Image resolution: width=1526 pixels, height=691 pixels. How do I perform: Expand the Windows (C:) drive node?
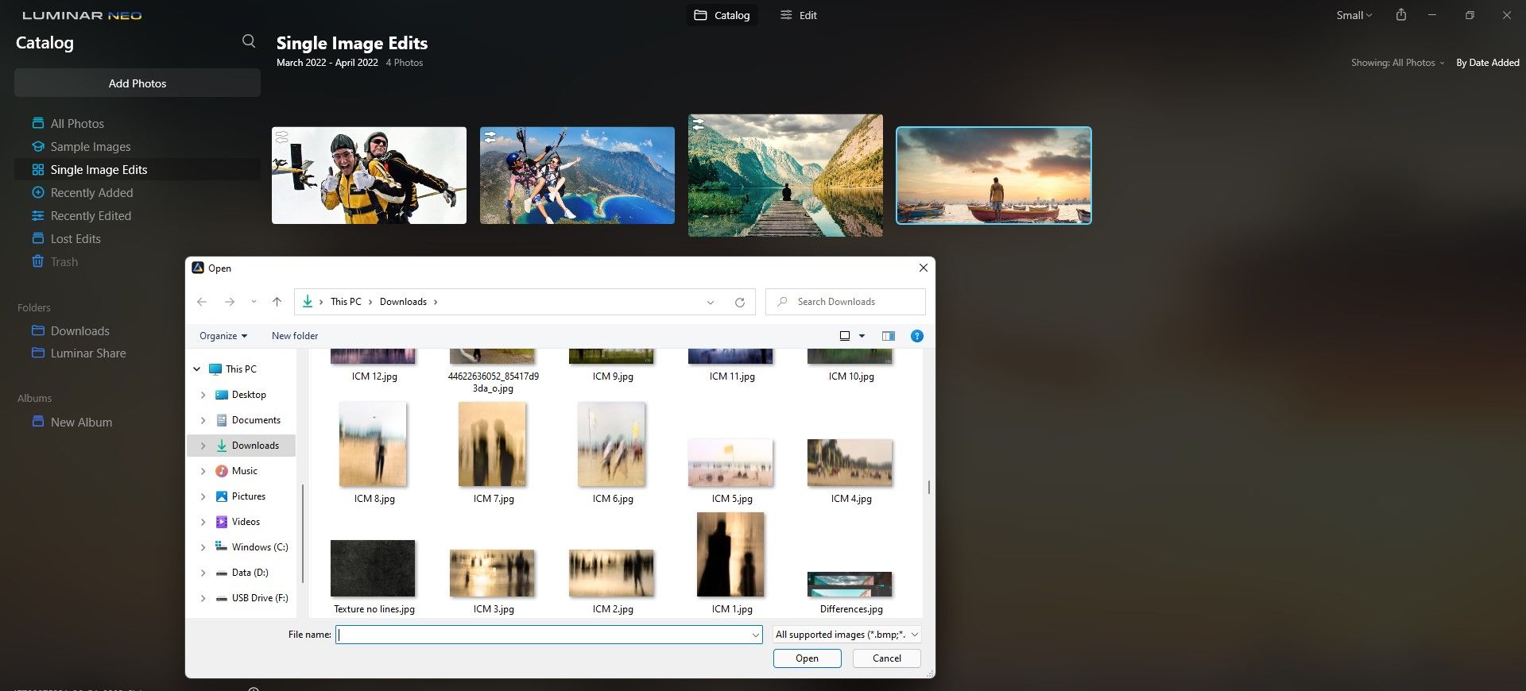tap(203, 547)
